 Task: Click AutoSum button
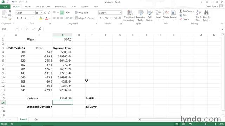coord(186,11)
